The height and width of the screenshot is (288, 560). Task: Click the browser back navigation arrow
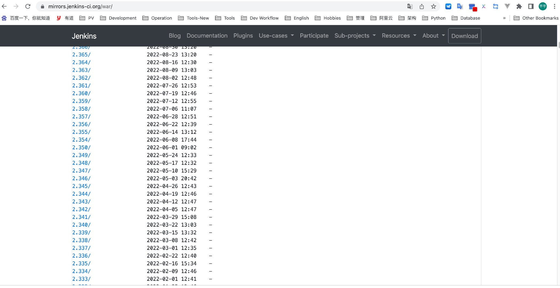pyautogui.click(x=4, y=6)
